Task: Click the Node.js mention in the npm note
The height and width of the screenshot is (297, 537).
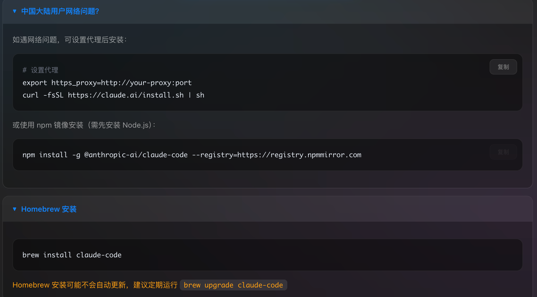Action: [x=135, y=125]
